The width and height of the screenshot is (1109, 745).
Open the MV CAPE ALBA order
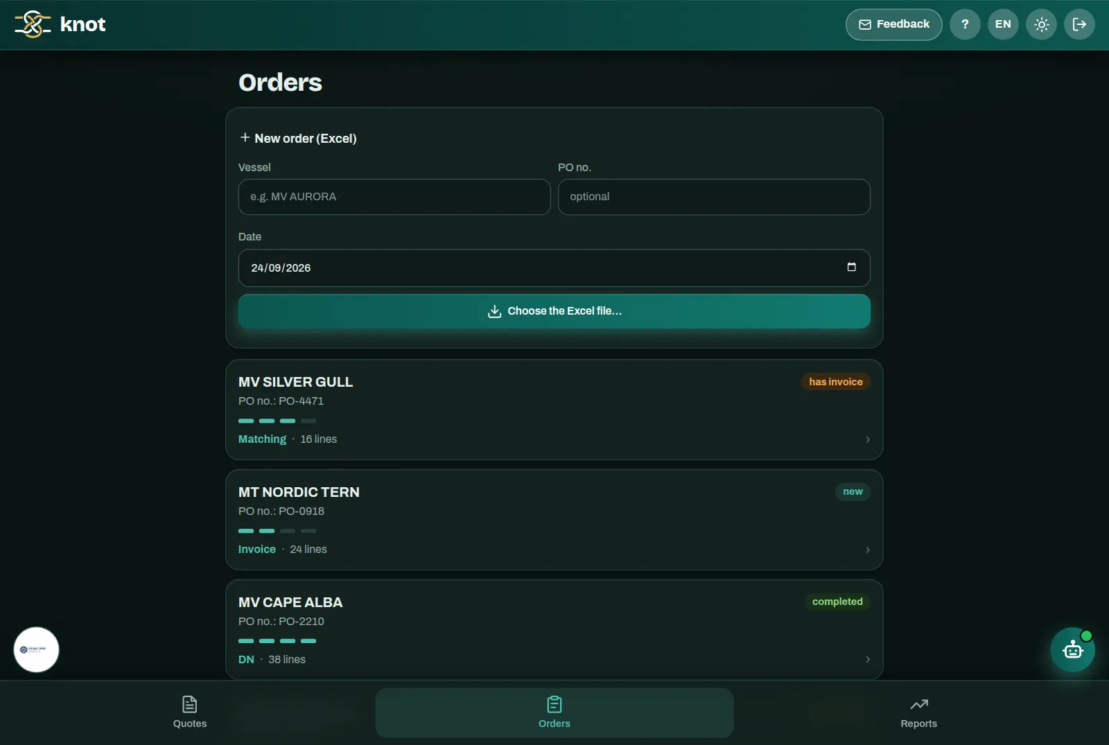point(554,630)
